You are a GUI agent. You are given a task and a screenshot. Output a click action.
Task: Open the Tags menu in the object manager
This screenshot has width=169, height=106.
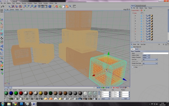(146, 8)
